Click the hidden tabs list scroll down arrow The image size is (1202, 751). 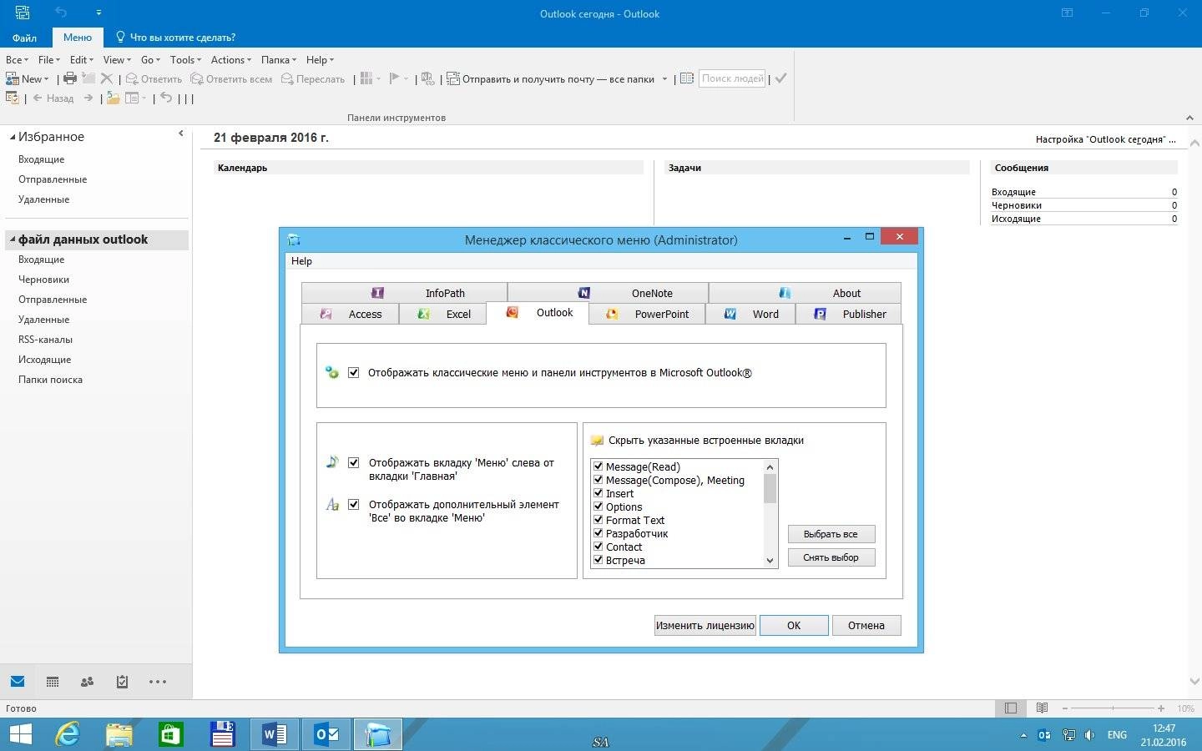tap(770, 561)
